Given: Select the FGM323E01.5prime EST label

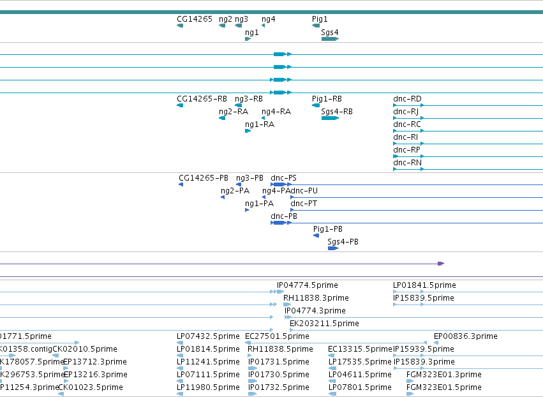Looking at the screenshot, I should pyautogui.click(x=444, y=388).
